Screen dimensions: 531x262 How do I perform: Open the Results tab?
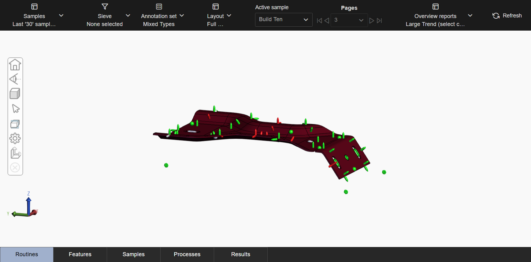241,254
